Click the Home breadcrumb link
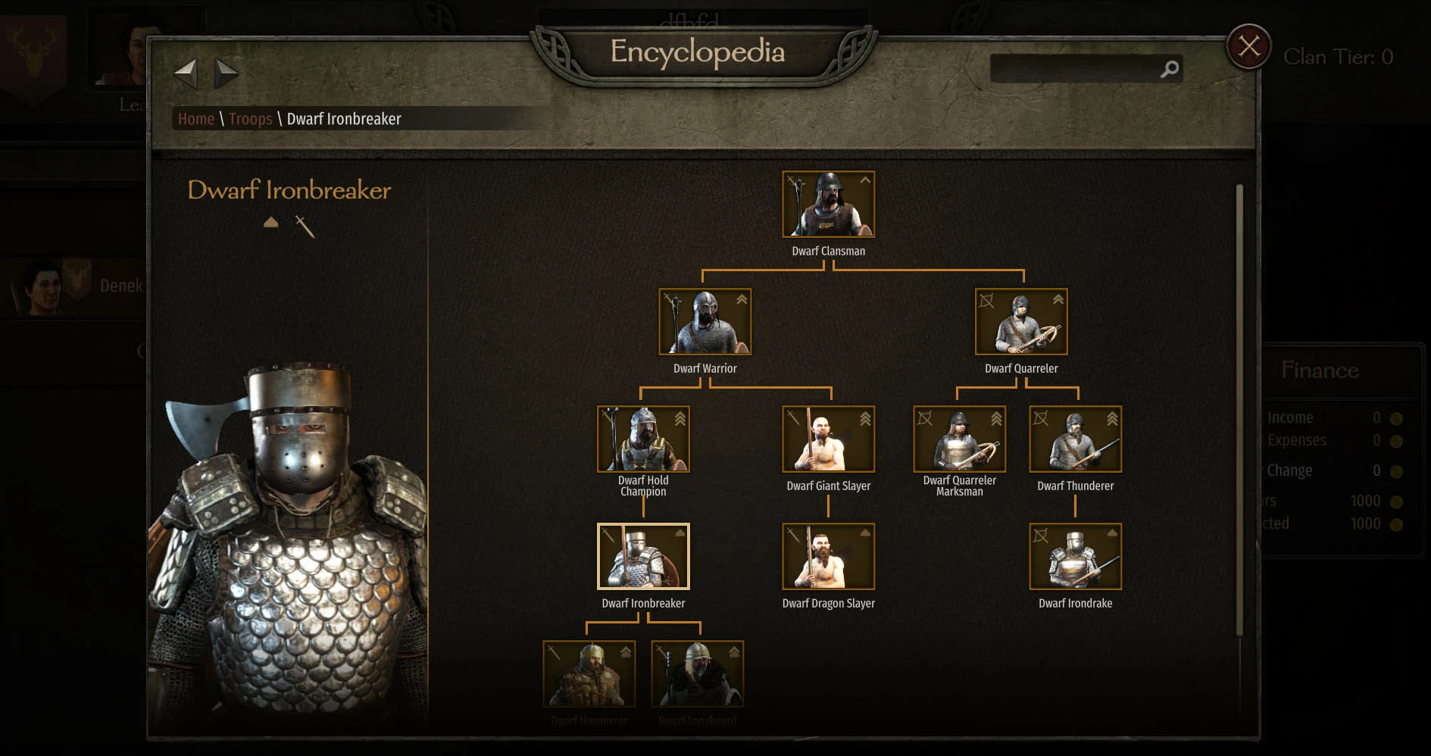This screenshot has height=756, width=1431. 196,119
